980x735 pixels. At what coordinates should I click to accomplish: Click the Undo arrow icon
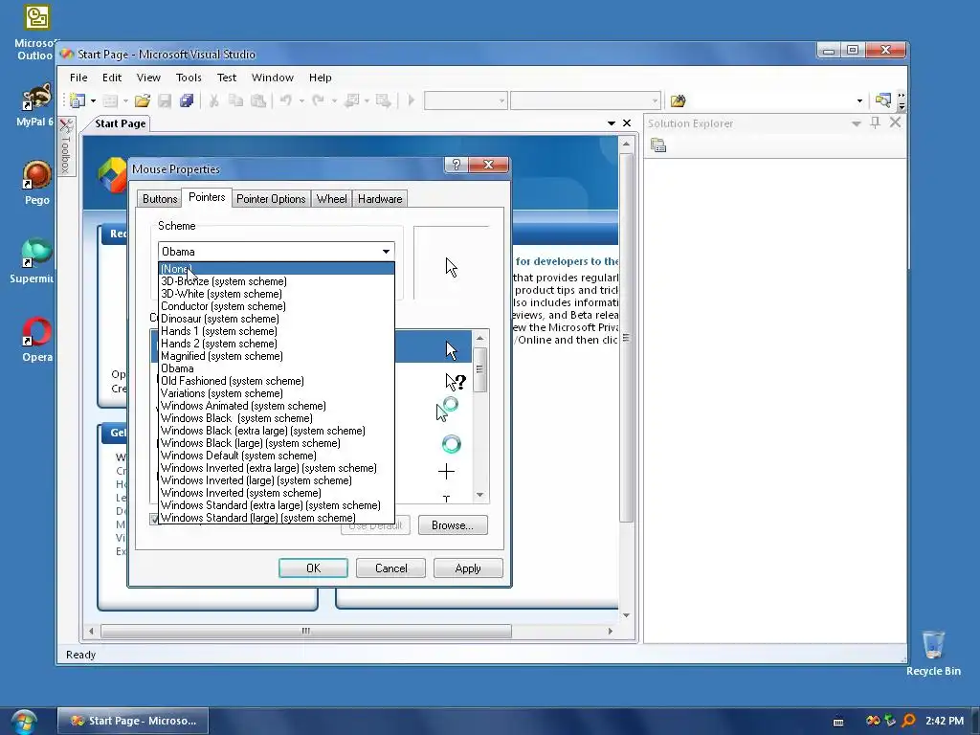point(285,100)
